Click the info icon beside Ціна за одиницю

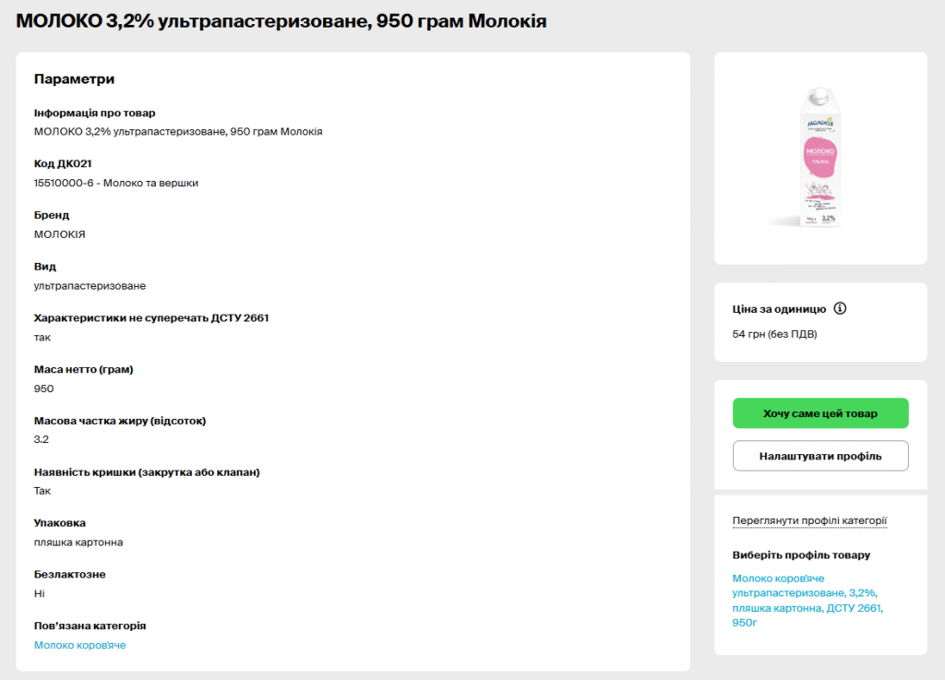pos(840,308)
